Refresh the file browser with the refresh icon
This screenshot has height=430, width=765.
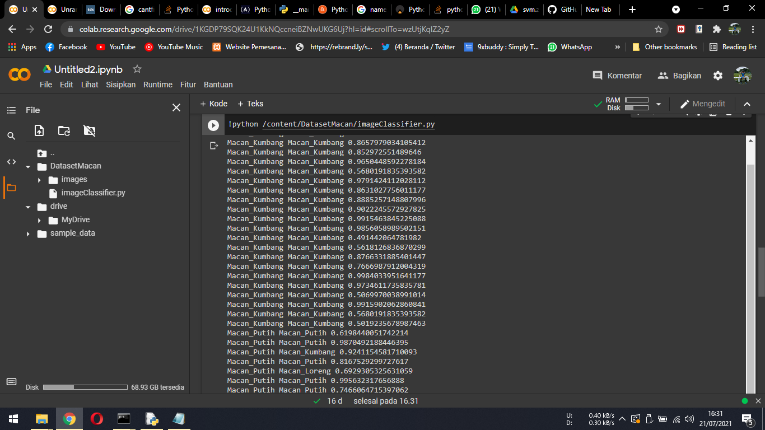click(65, 130)
